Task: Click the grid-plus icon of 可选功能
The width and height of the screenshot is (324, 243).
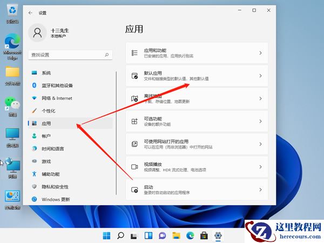Action: [x=134, y=122]
